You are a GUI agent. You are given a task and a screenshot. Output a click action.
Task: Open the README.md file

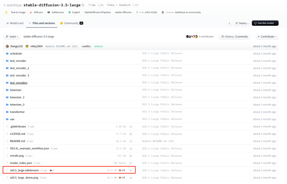click(x=18, y=141)
